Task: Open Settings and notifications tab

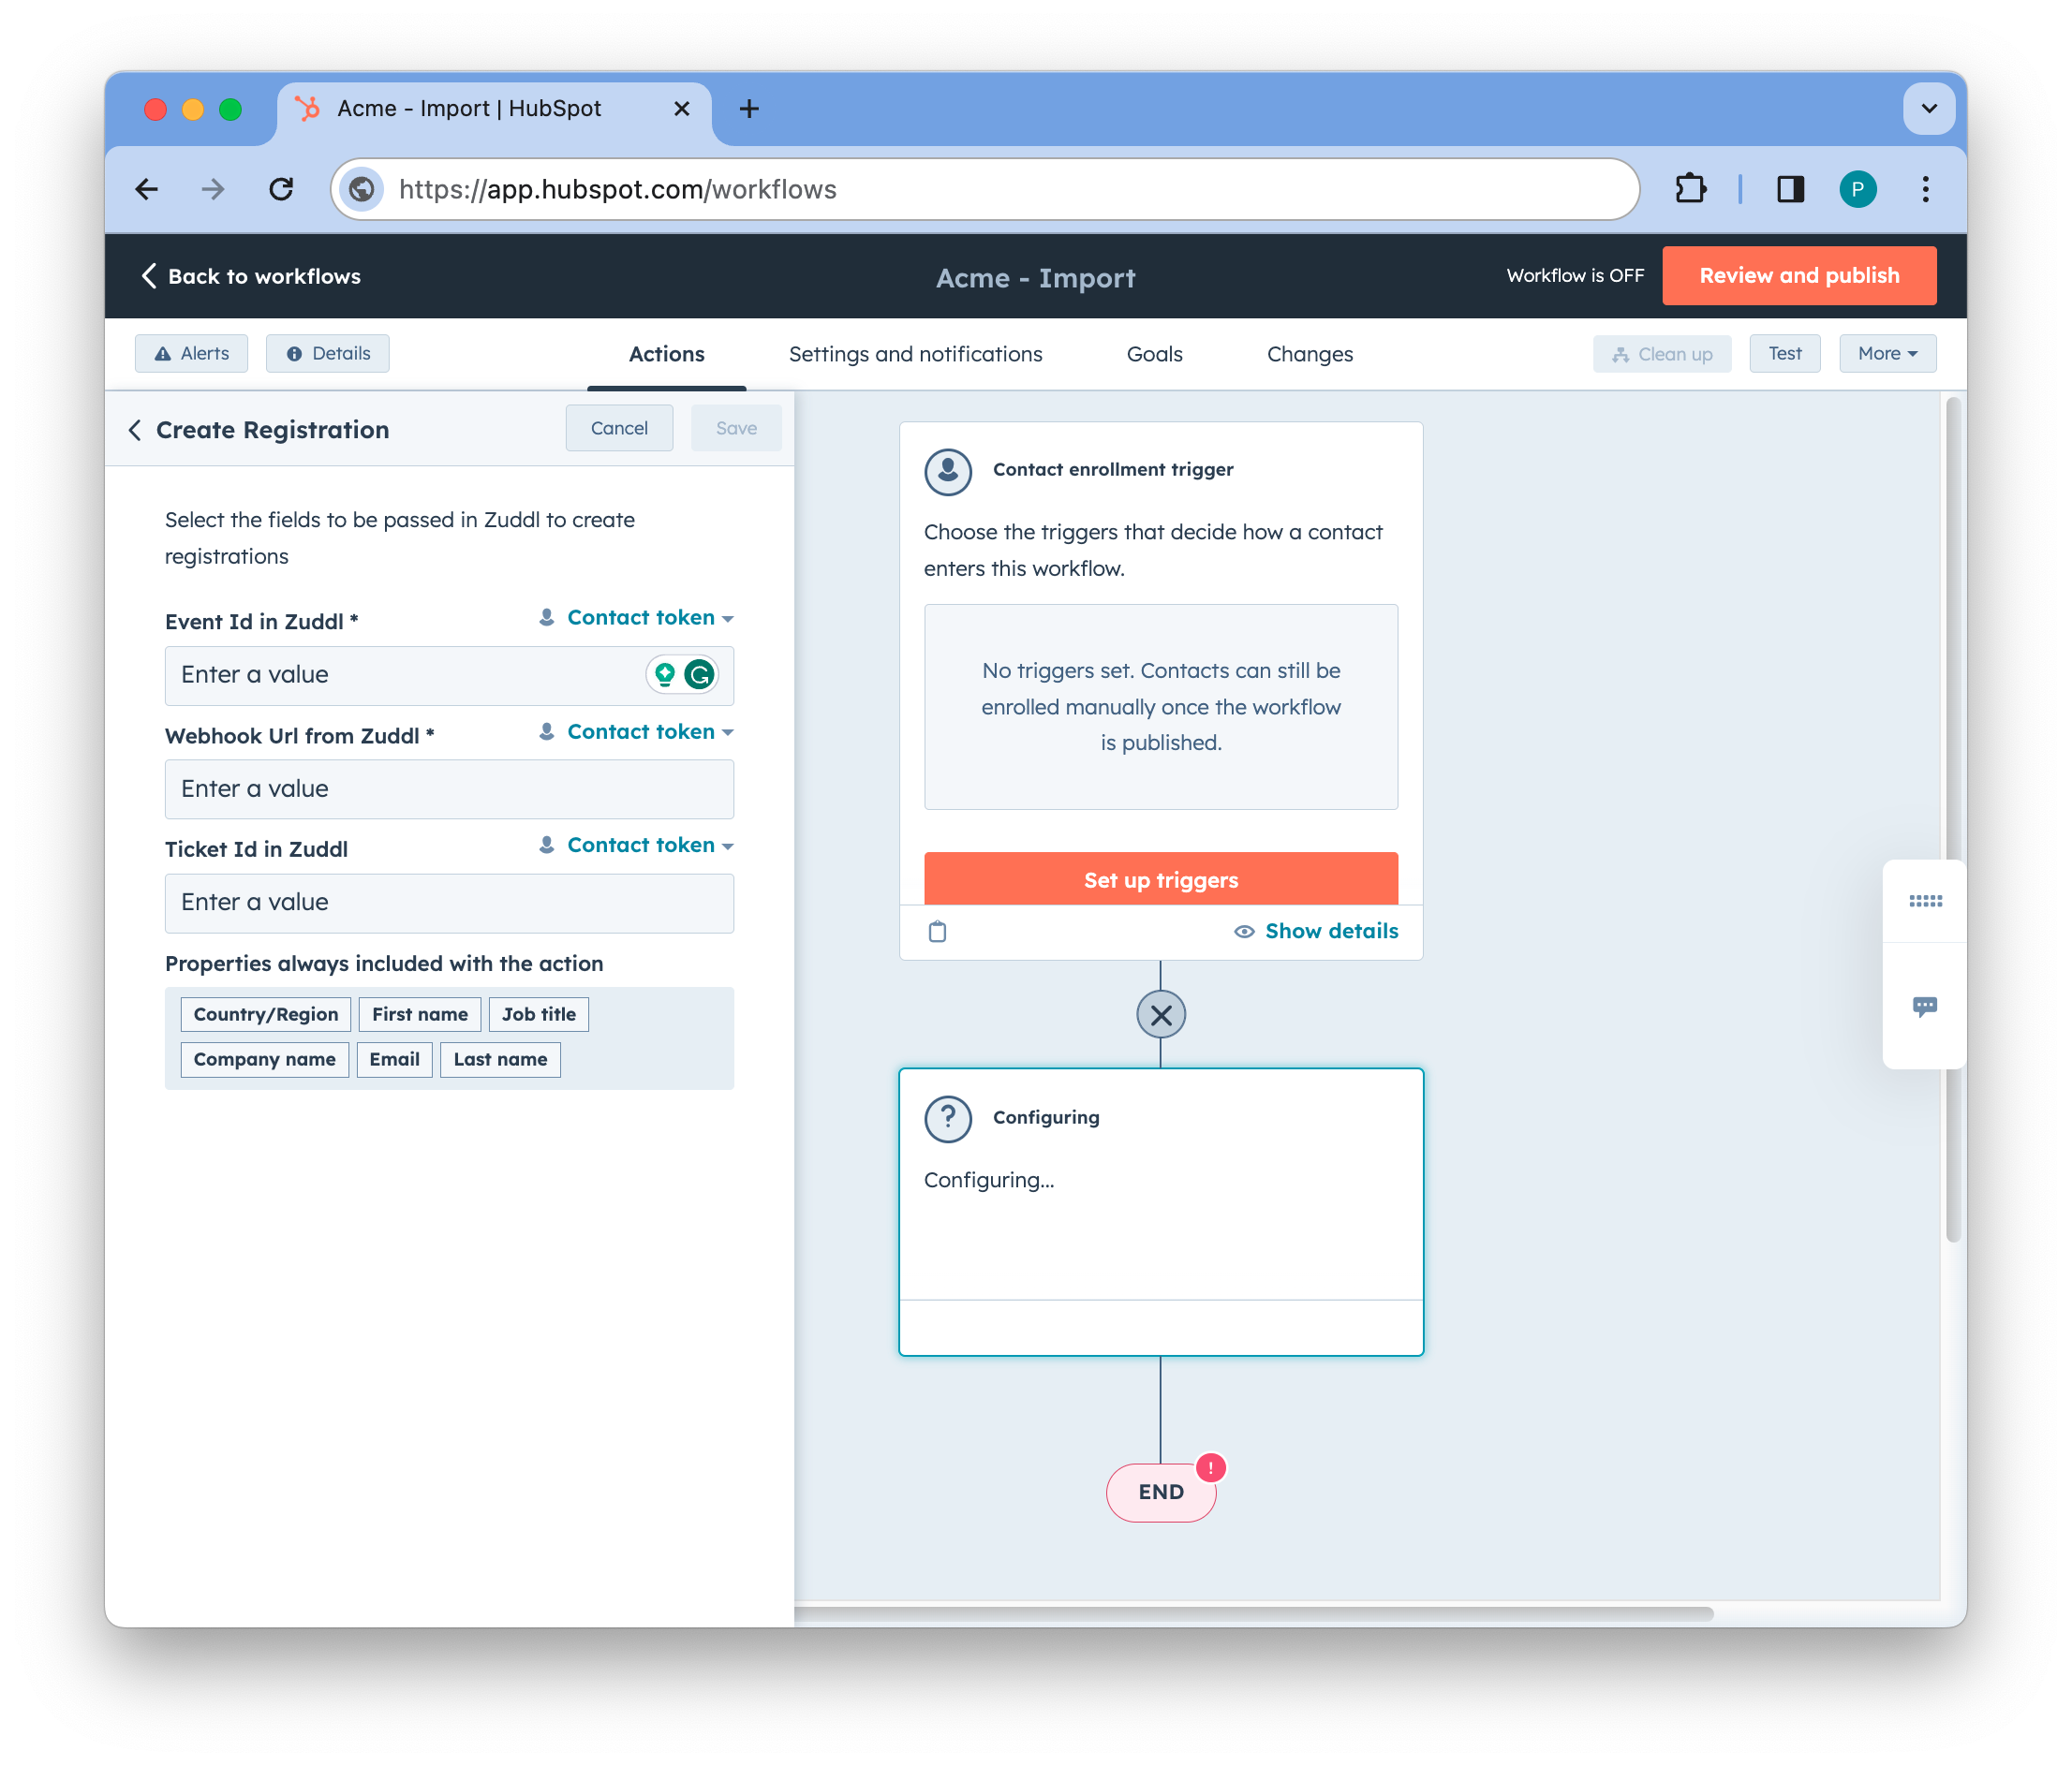Action: pyautogui.click(x=915, y=354)
